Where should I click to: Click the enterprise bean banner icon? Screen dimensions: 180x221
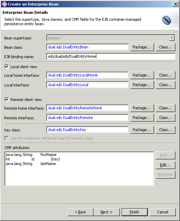[167, 20]
